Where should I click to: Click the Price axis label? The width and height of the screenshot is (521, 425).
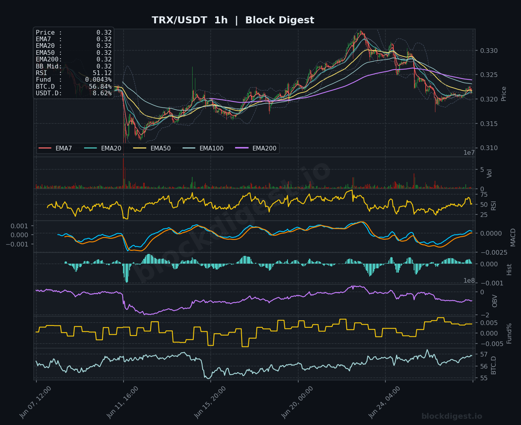pos(504,94)
